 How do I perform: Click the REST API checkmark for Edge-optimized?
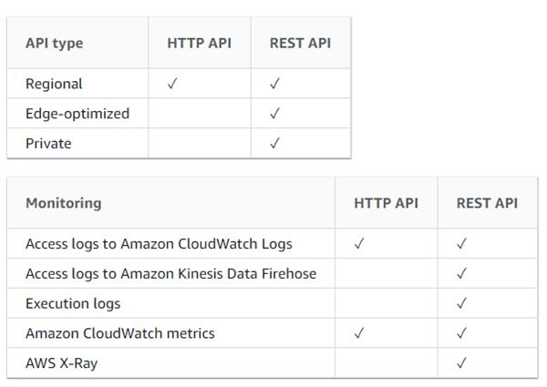[274, 114]
